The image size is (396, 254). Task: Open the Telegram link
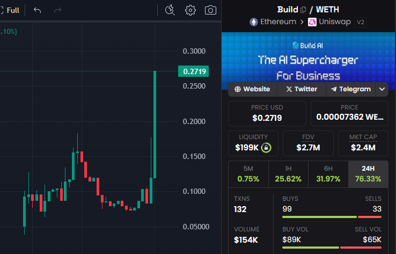tap(351, 89)
